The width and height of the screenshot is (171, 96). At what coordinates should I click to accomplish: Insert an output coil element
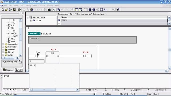coord(98,10)
